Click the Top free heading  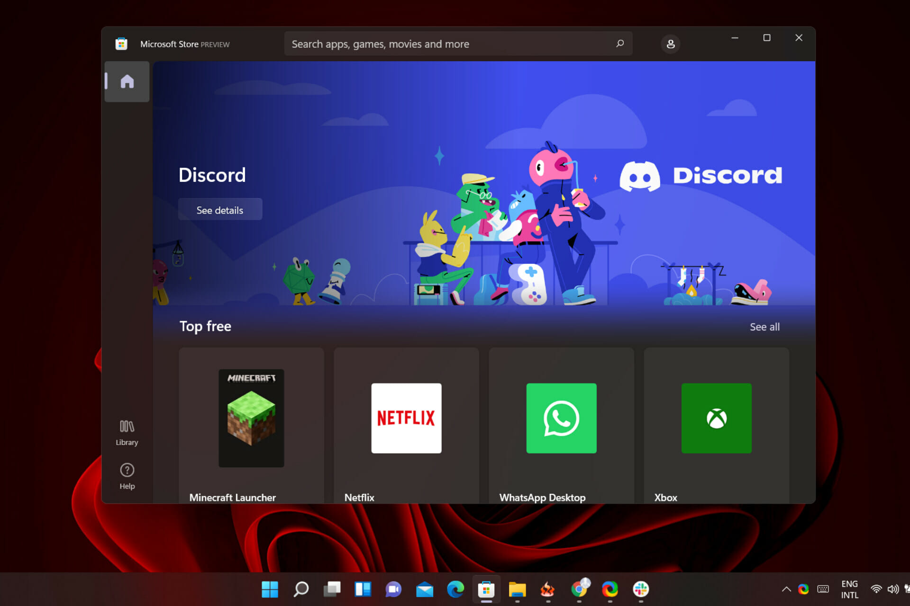(x=205, y=326)
